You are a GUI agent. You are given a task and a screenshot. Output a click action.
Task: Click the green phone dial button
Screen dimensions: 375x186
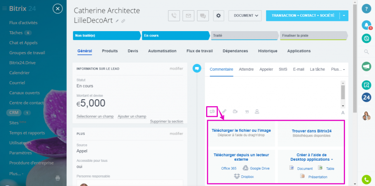click(x=366, y=179)
